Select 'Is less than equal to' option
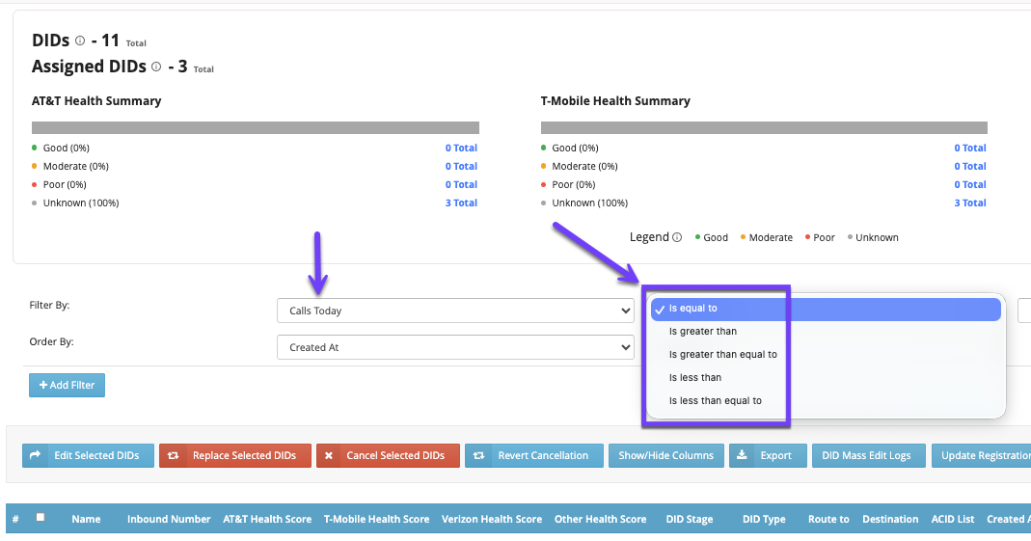This screenshot has width=1031, height=541. coord(715,401)
